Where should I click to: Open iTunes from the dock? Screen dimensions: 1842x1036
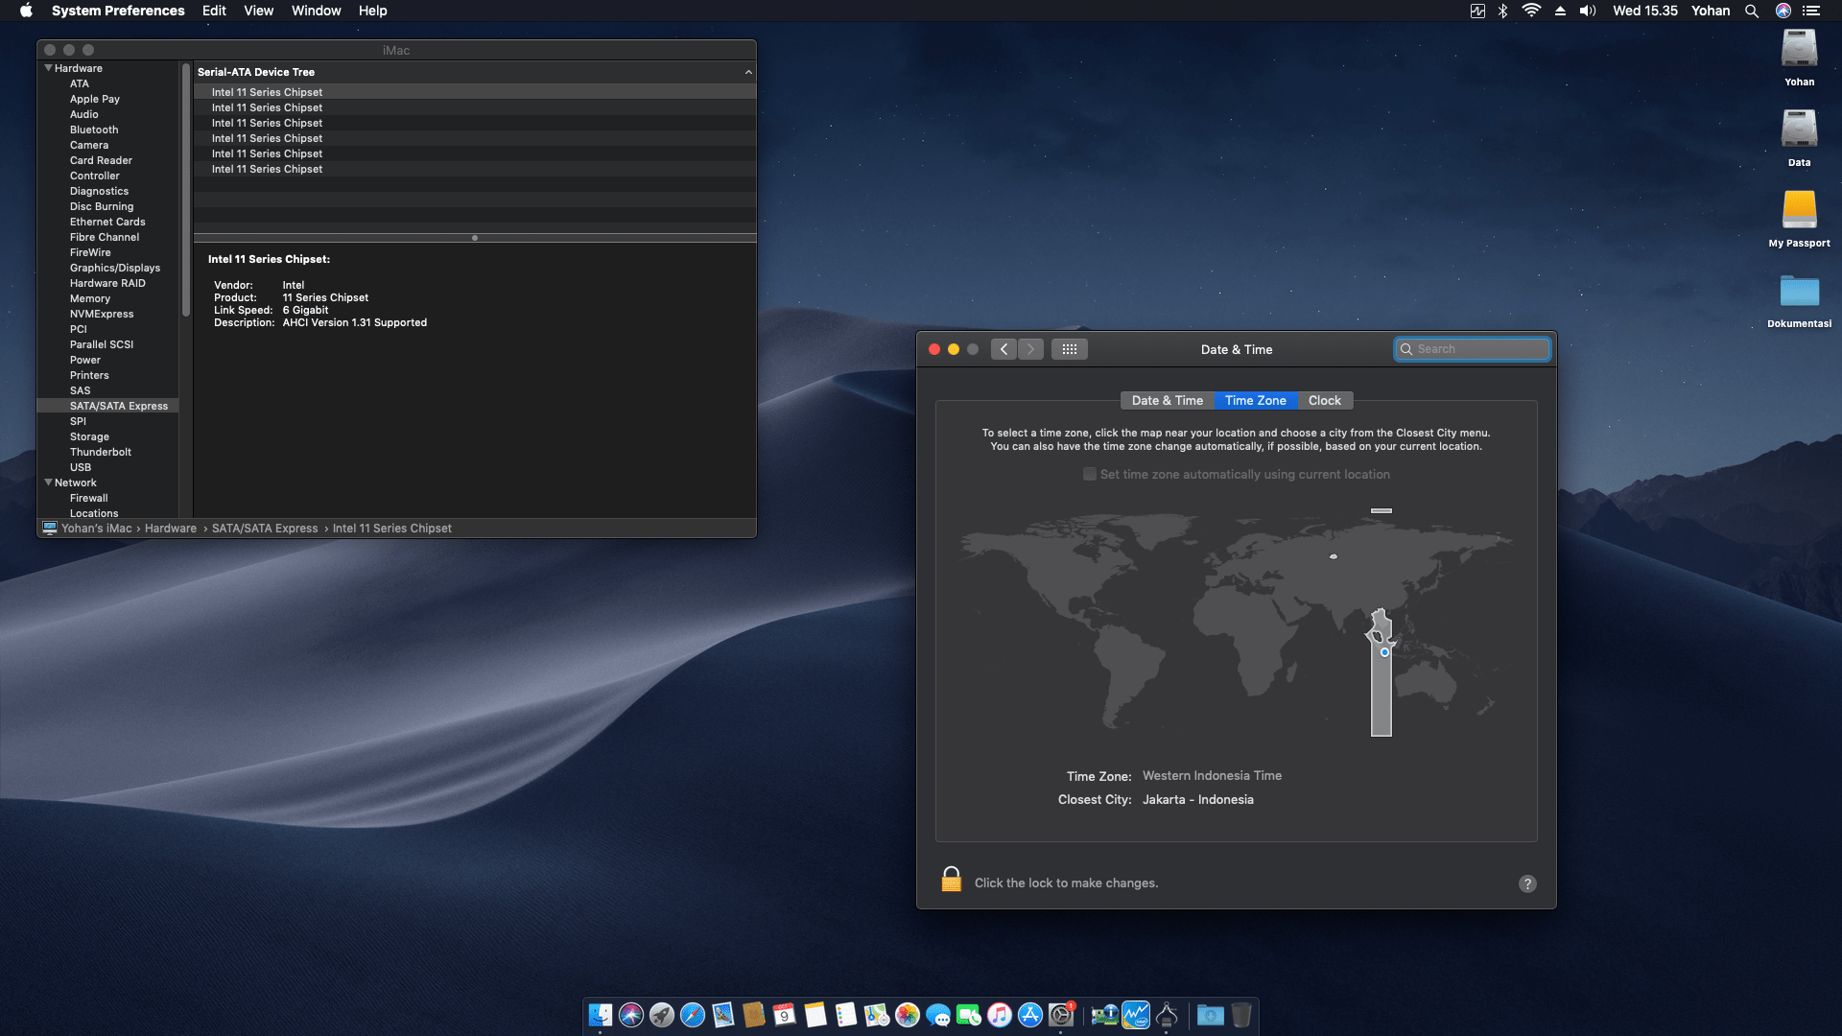pos(999,1015)
